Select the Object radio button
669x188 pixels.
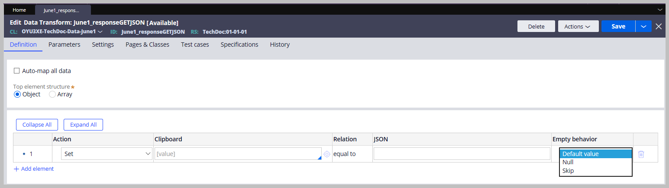(17, 94)
